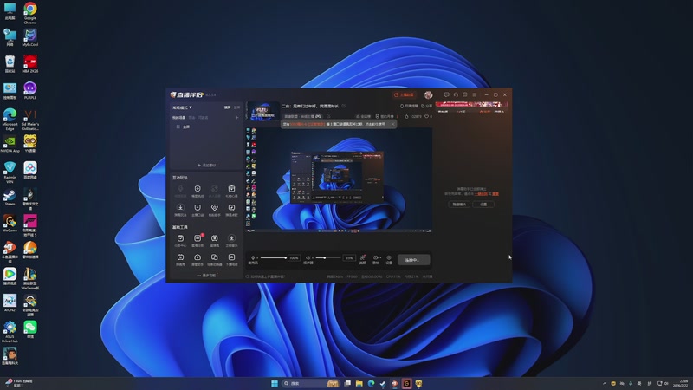Screen dimensions: 693x390
Task: Click the speaker 35% value field
Action: [x=349, y=257]
